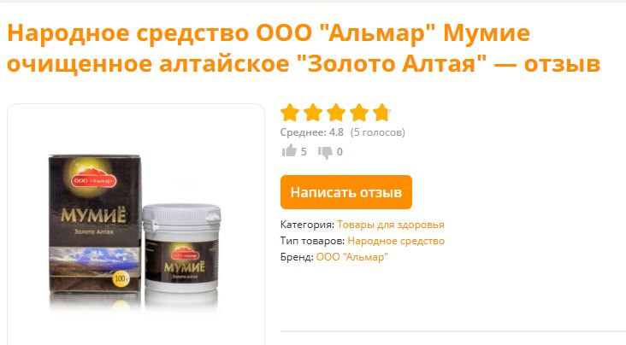This screenshot has height=345, width=626.
Task: Click the thumbs down icon
Action: (x=325, y=152)
